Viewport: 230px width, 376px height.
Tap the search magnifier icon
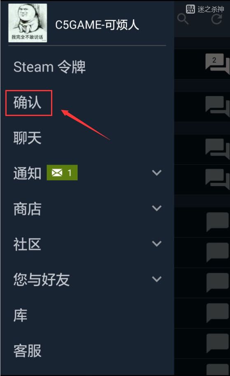[183, 19]
